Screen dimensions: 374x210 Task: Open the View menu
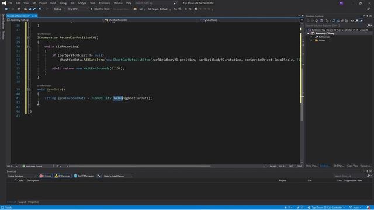click(x=26, y=3)
